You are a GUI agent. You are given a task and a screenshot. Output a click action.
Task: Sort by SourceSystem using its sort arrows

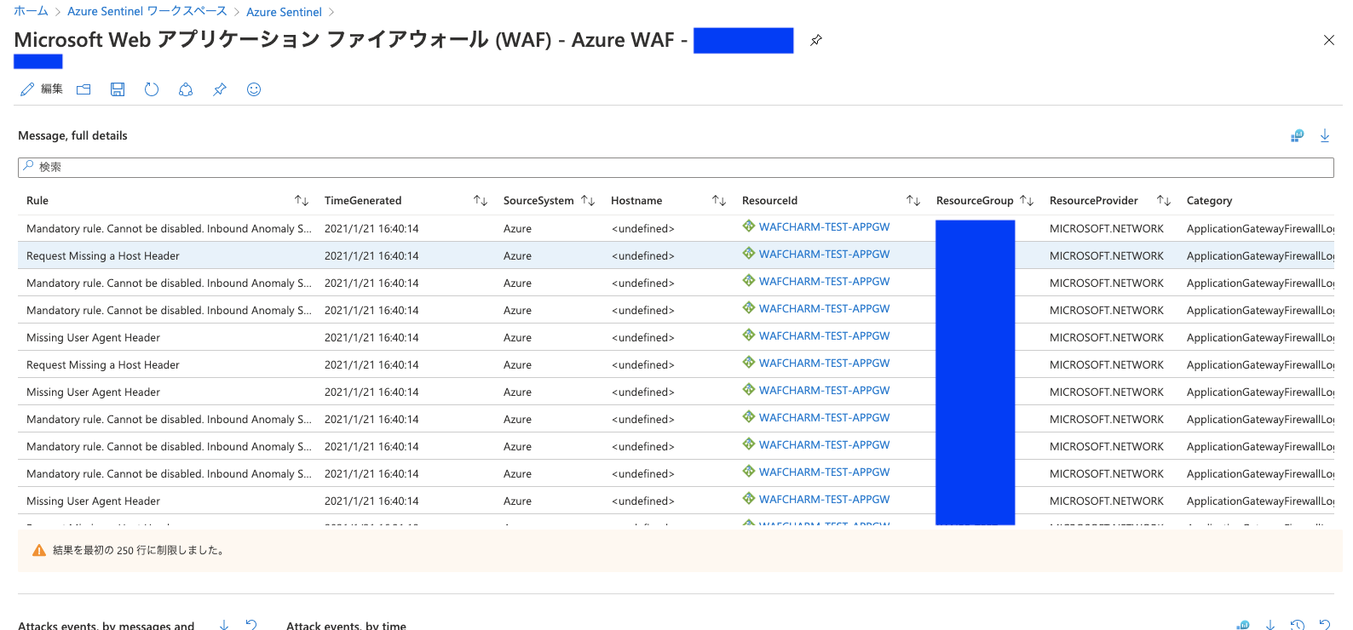588,201
